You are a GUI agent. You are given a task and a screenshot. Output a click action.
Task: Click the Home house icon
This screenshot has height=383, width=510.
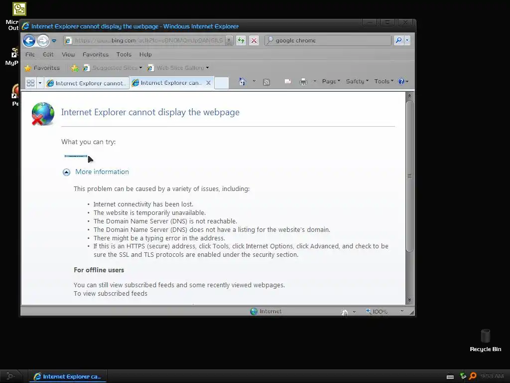pos(243,81)
